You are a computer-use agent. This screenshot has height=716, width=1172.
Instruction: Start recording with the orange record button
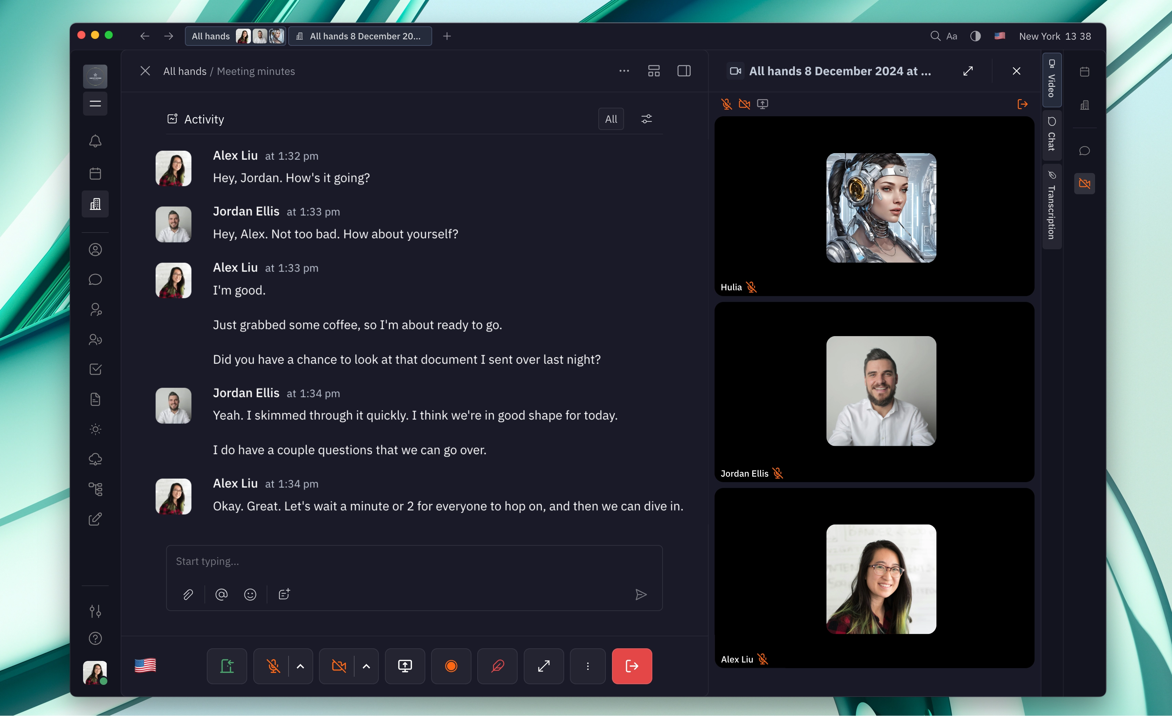point(450,666)
